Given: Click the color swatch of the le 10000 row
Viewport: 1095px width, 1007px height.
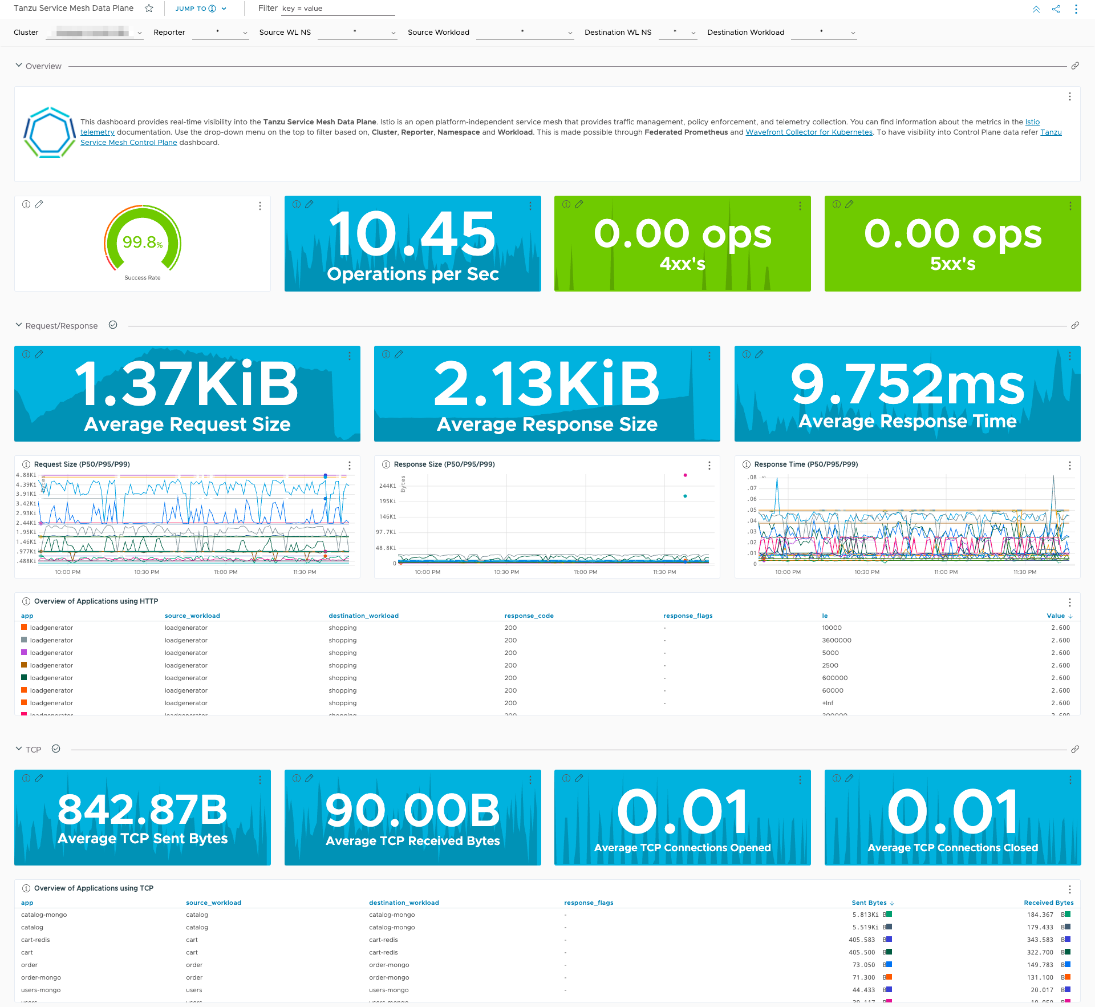Looking at the screenshot, I should (24, 628).
